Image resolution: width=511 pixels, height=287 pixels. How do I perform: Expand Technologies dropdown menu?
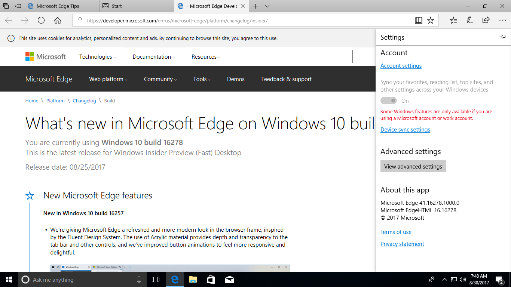97,57
